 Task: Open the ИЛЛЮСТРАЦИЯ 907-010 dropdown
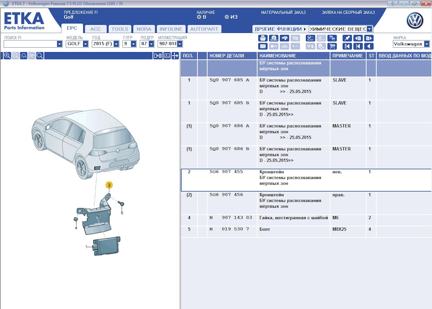point(180,44)
